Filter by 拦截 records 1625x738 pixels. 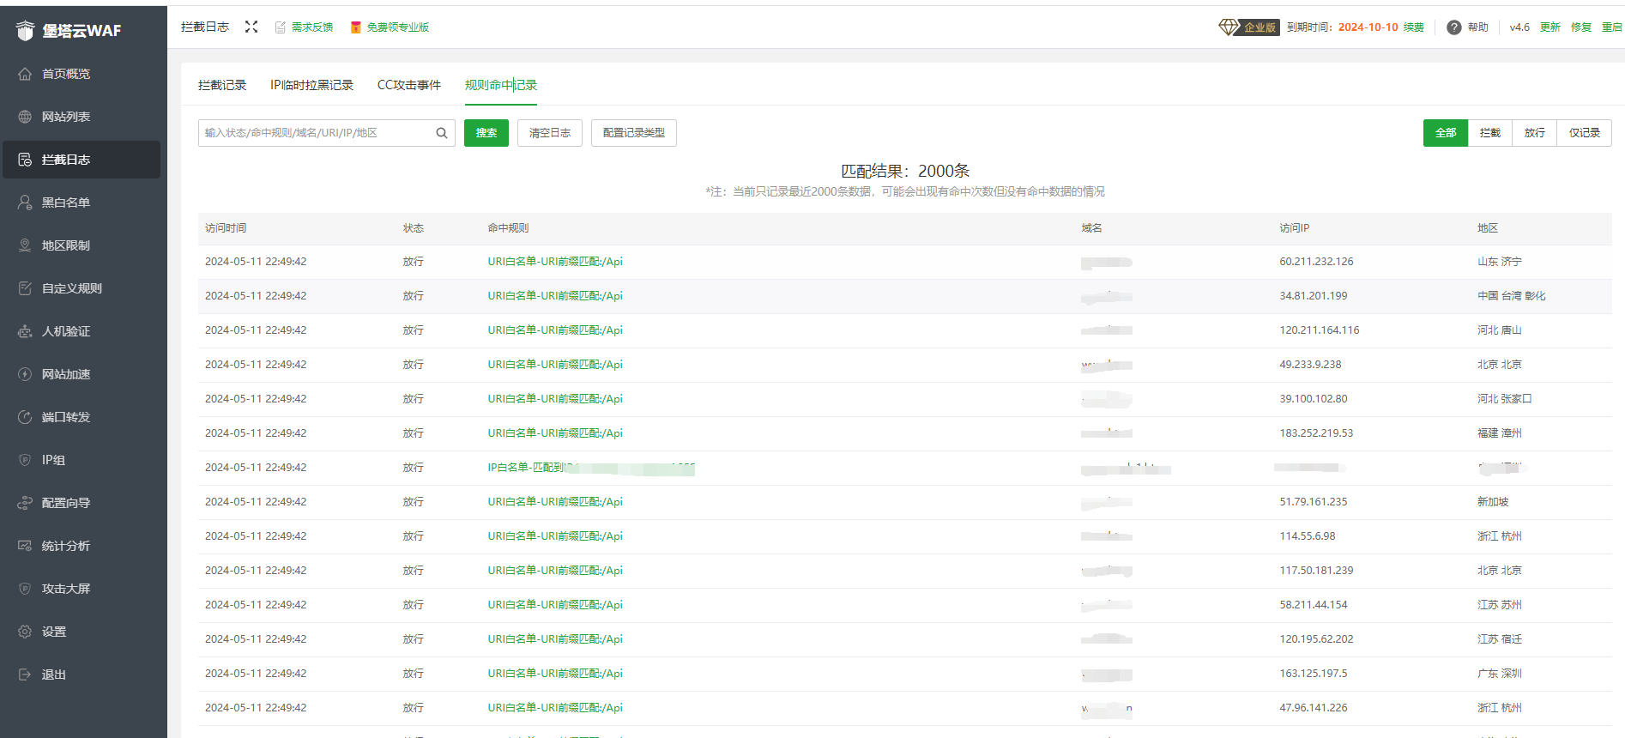[1490, 133]
